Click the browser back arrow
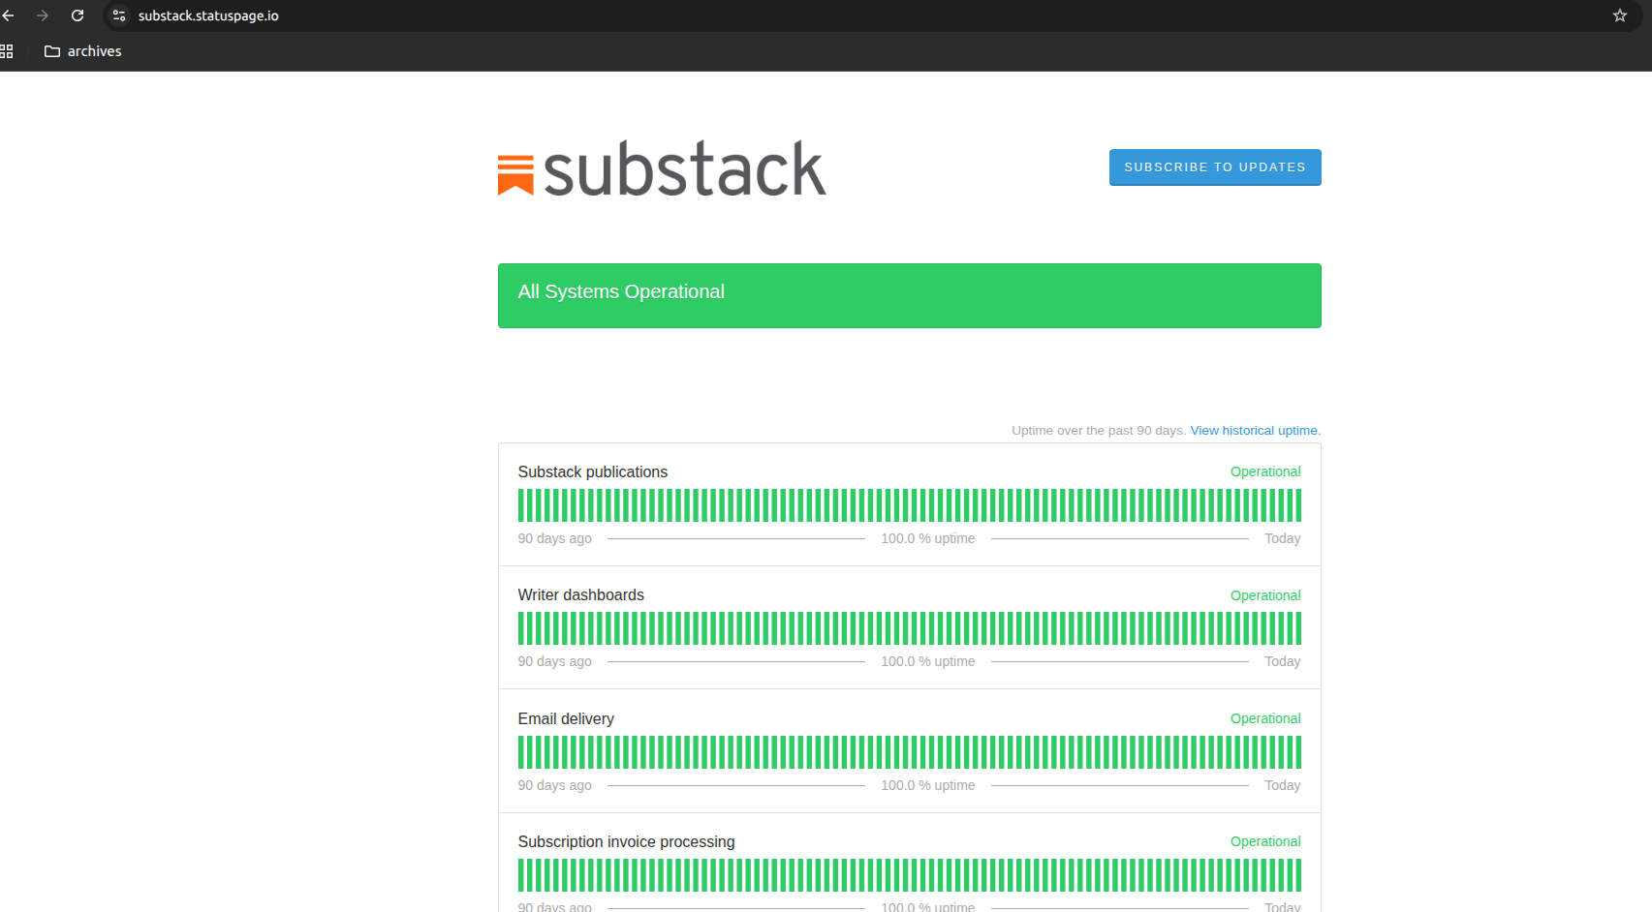The width and height of the screenshot is (1652, 912). tap(9, 15)
